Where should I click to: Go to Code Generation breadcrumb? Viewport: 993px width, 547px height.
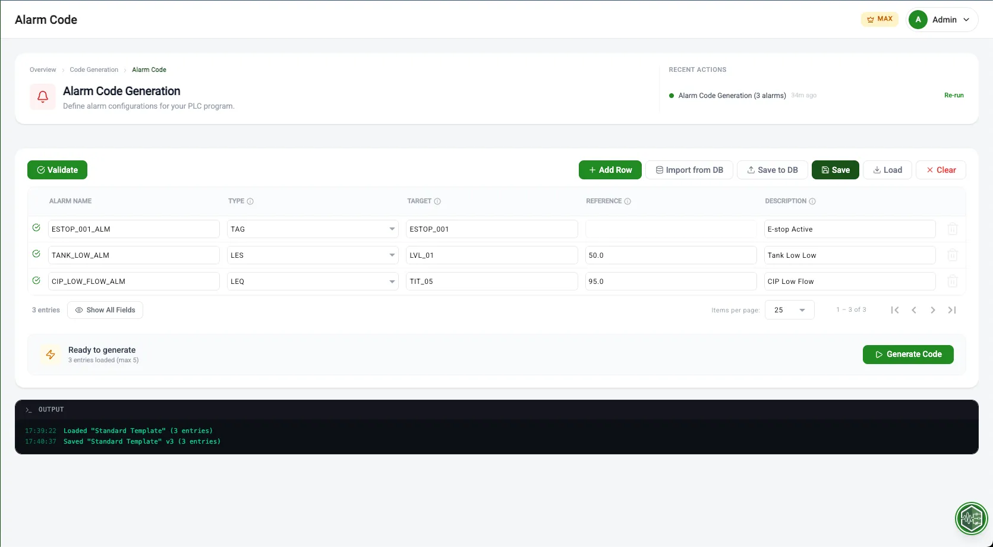[94, 69]
